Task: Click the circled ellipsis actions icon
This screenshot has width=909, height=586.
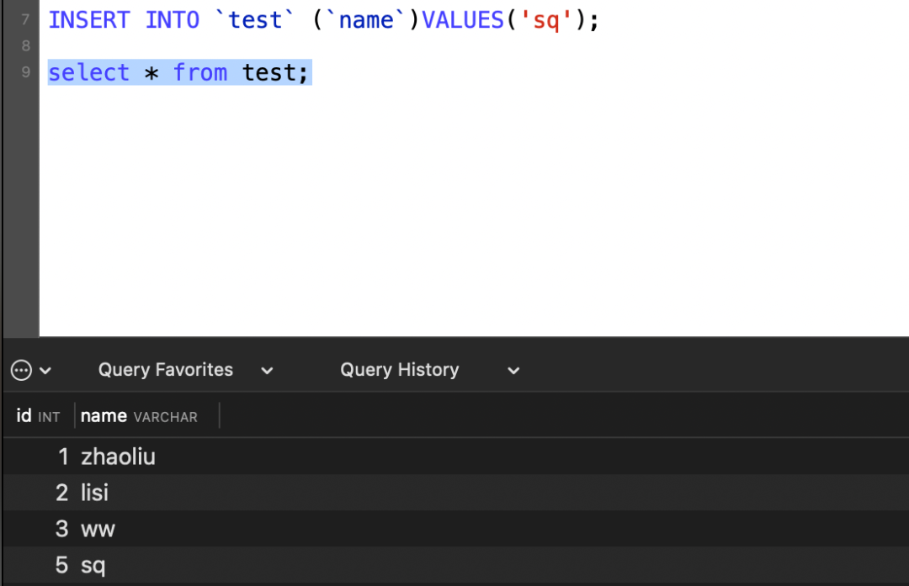Action: 21,370
